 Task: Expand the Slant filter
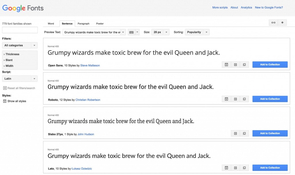click(x=8, y=60)
